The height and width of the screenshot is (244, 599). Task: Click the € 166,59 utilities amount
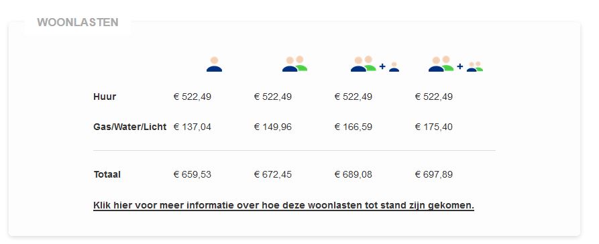pos(353,127)
